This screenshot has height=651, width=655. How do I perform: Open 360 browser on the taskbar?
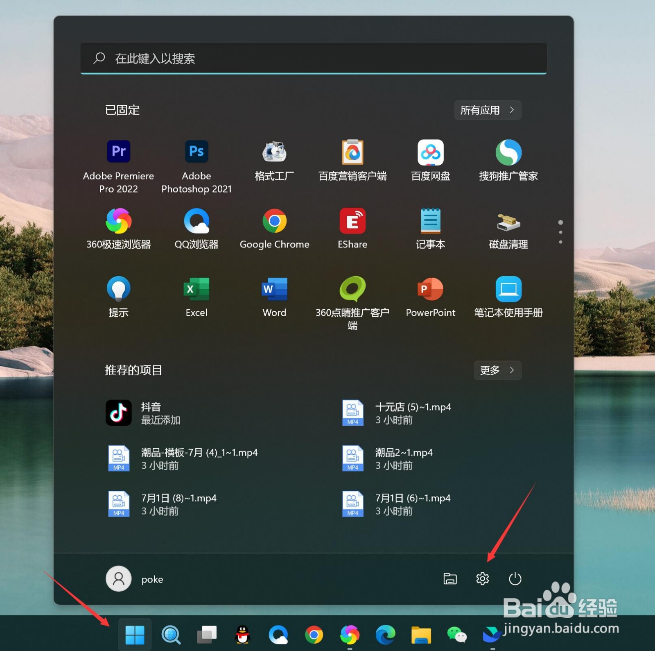pyautogui.click(x=350, y=635)
